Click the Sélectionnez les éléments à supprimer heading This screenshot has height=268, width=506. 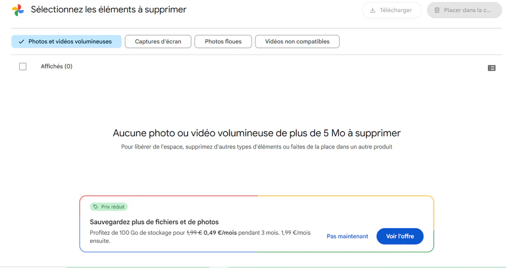(109, 10)
